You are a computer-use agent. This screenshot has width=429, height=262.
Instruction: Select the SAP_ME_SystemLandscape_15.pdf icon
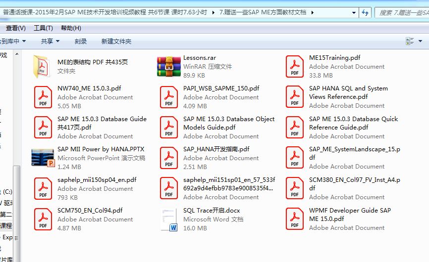point(295,158)
